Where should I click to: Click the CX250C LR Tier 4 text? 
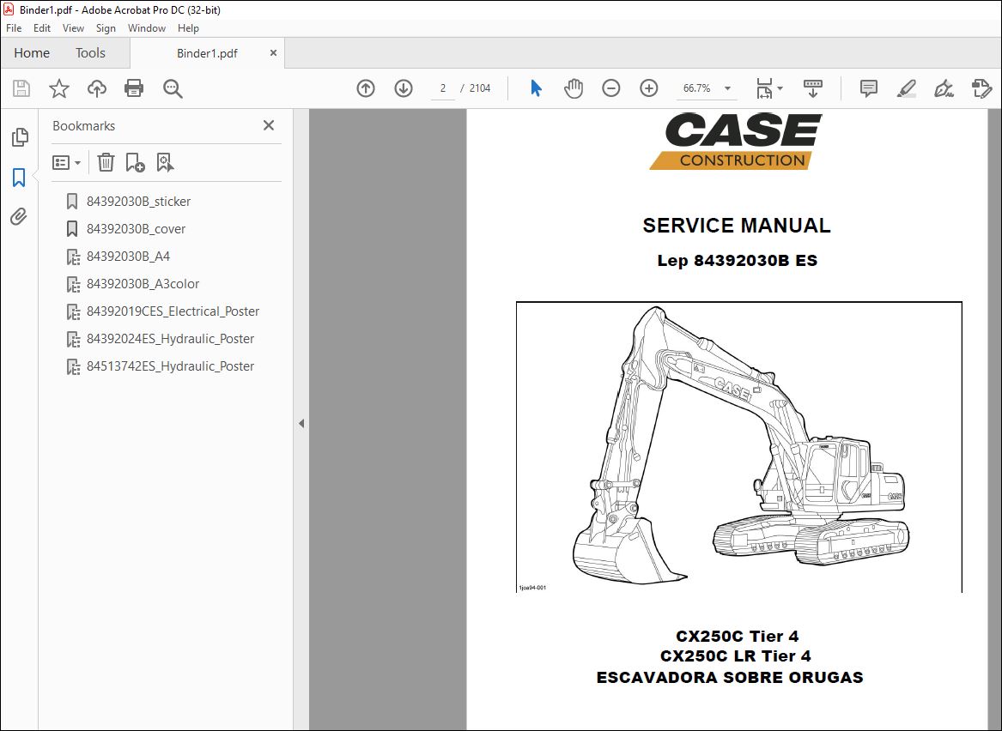[x=736, y=655]
